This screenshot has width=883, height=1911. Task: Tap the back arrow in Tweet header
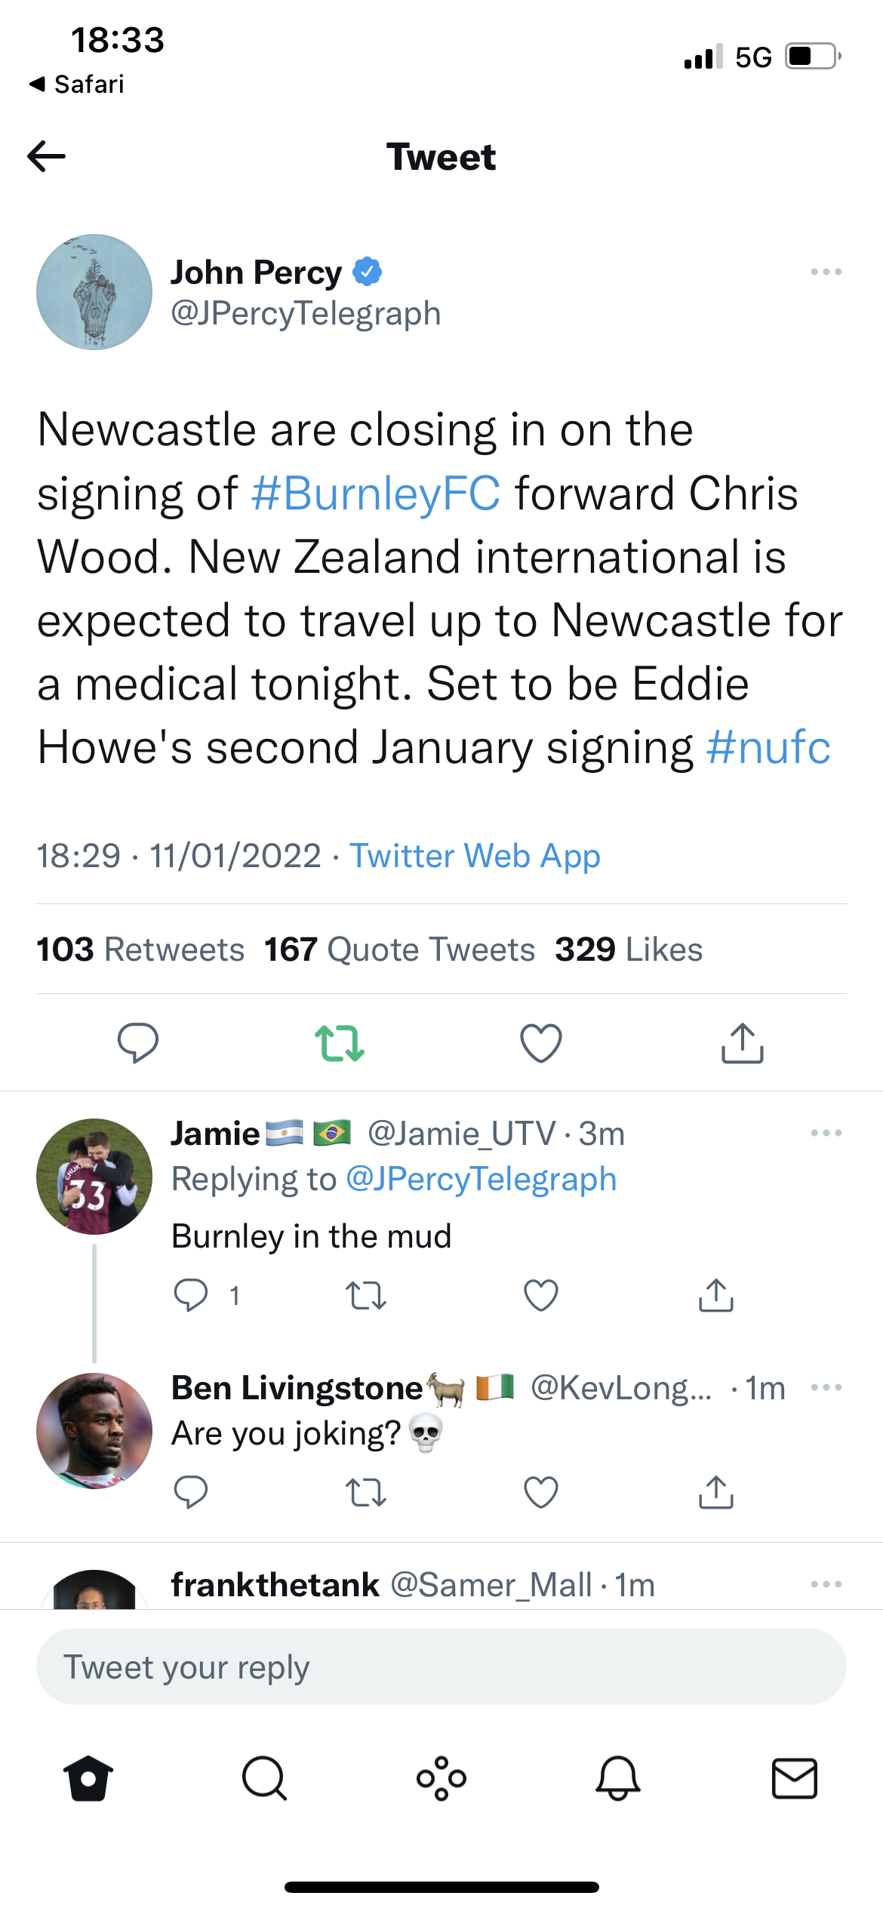point(47,157)
